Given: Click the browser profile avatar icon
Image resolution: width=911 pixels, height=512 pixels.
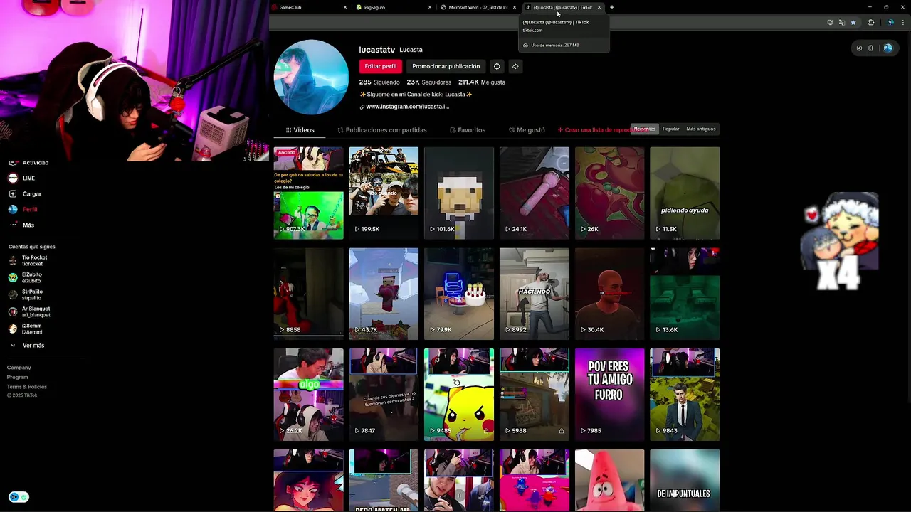Looking at the screenshot, I should [x=891, y=22].
